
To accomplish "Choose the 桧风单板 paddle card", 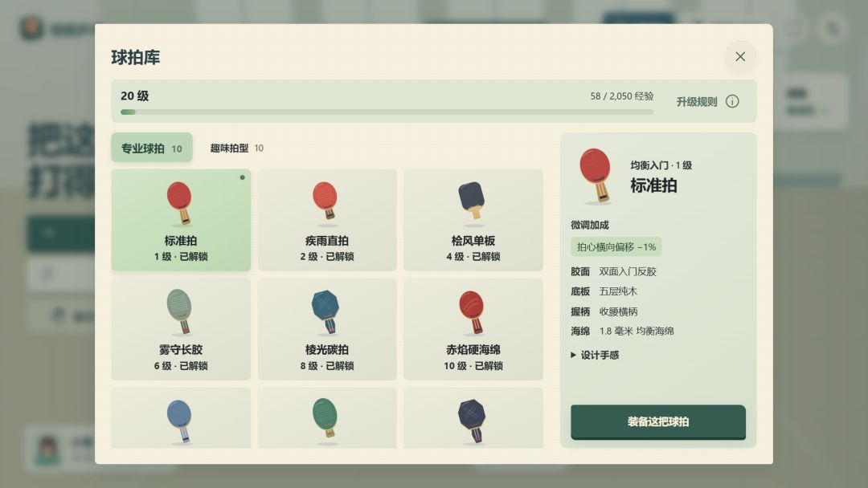I will [x=473, y=220].
